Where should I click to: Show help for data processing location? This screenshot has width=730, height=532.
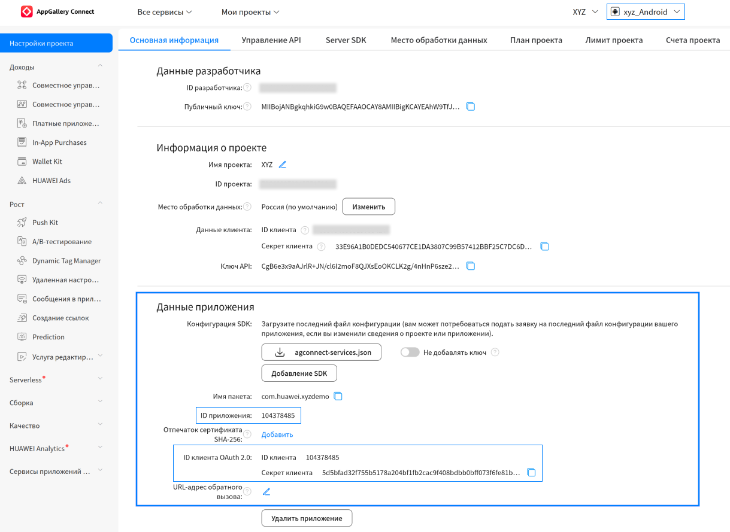pos(247,207)
